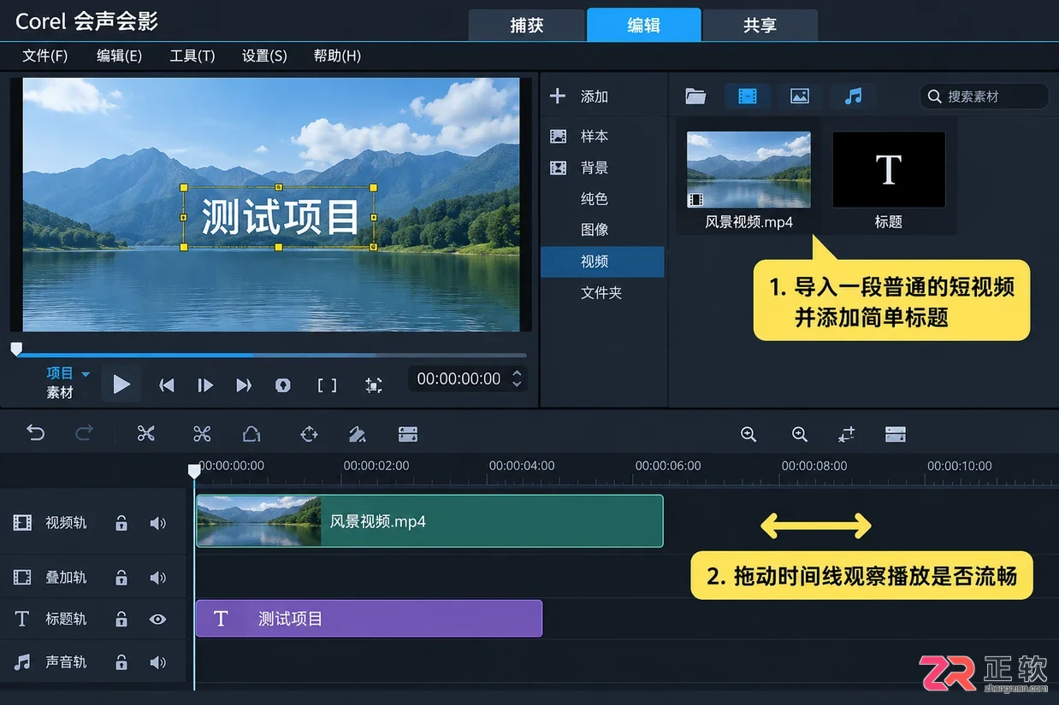Switch preview mode to 素材
This screenshot has width=1059, height=705.
pos(60,393)
